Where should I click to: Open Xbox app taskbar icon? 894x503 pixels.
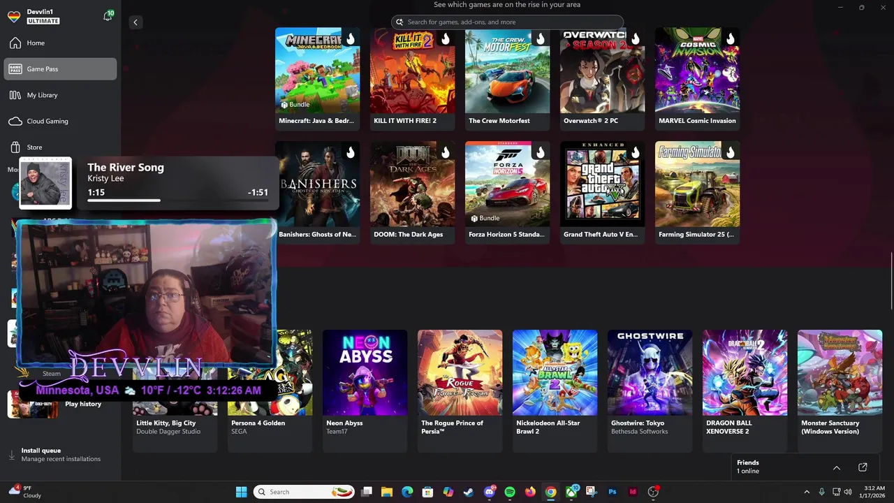click(x=571, y=492)
